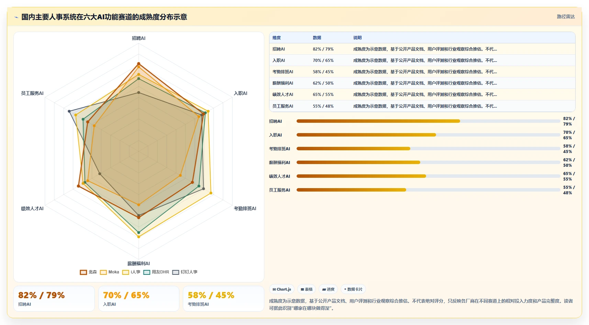
Task: Select the 绩效人才AI table row
Action: tap(422, 94)
